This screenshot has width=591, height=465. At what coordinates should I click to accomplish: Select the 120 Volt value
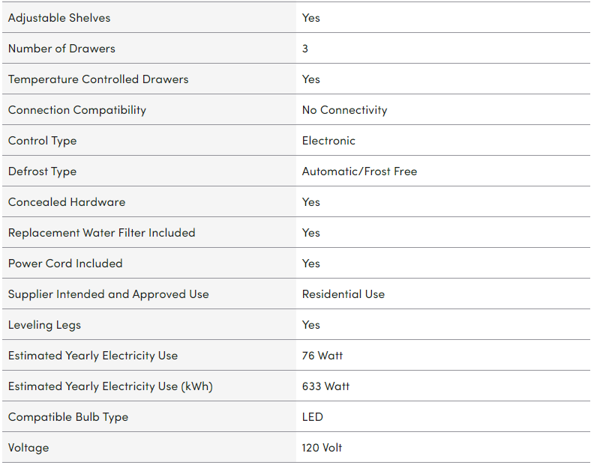(322, 447)
